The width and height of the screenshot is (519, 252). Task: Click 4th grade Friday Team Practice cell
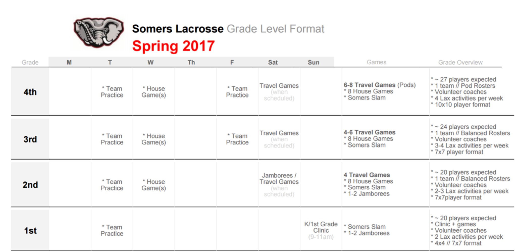tap(237, 92)
